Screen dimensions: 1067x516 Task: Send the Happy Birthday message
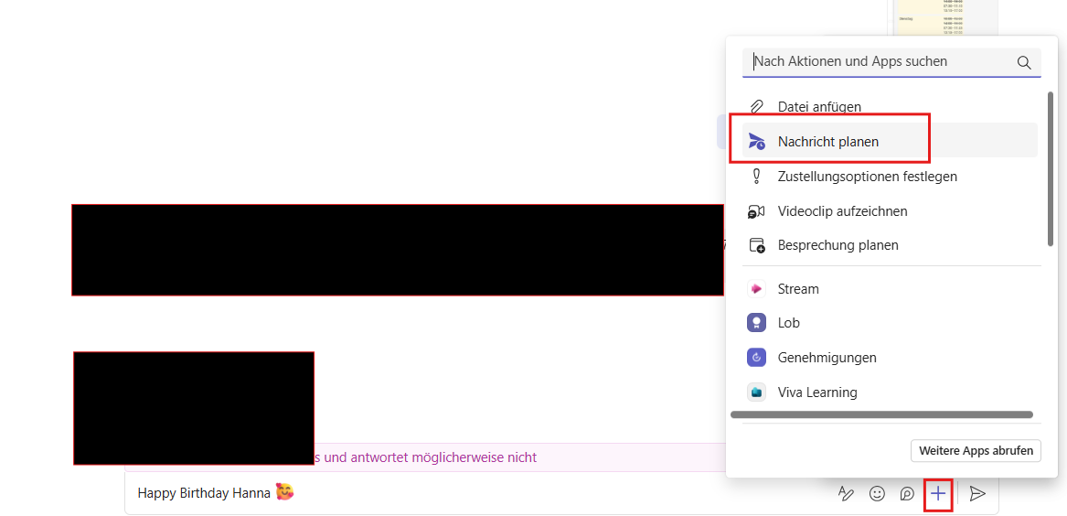tap(977, 494)
